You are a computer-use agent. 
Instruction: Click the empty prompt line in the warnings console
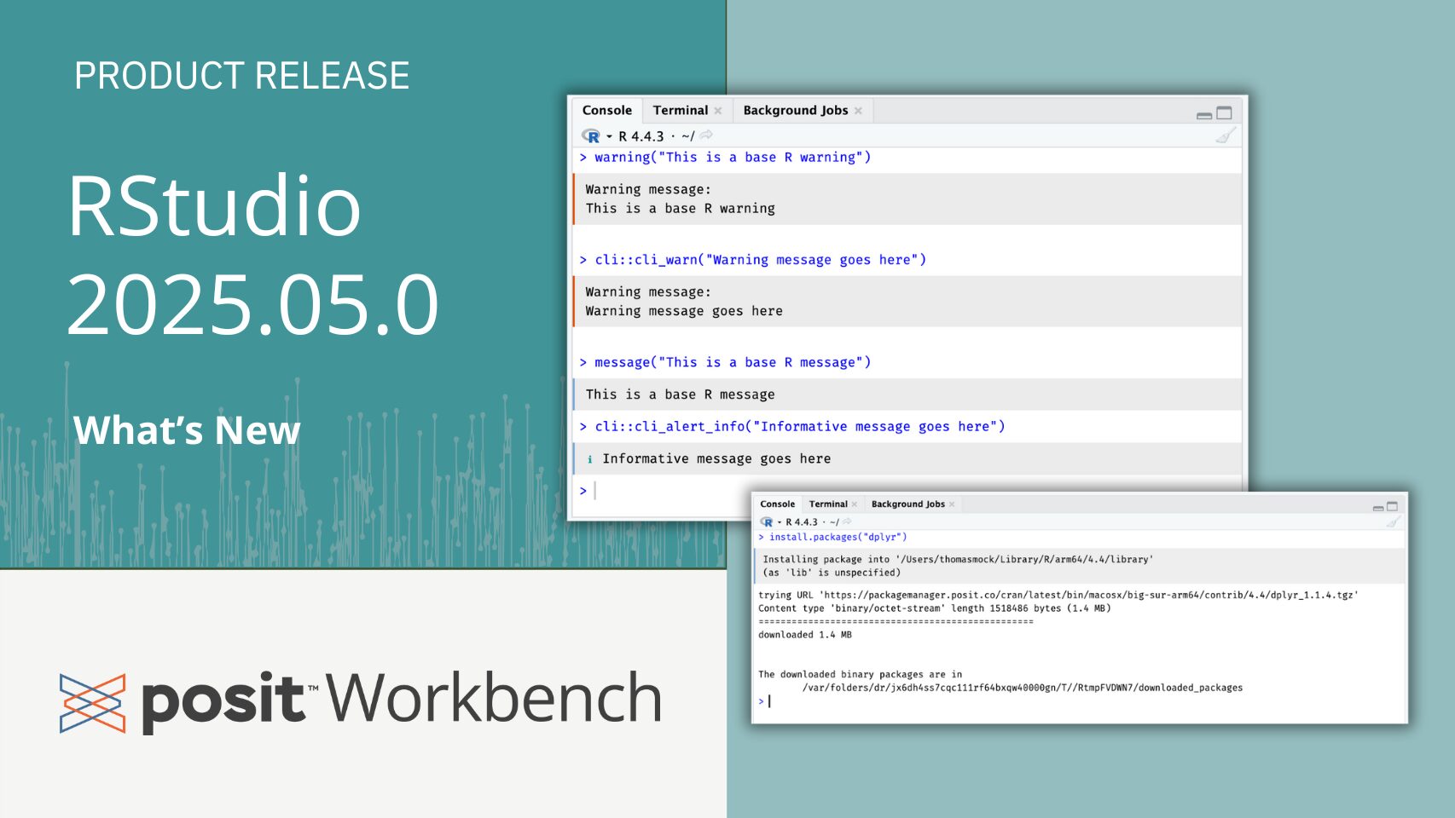[x=768, y=491]
